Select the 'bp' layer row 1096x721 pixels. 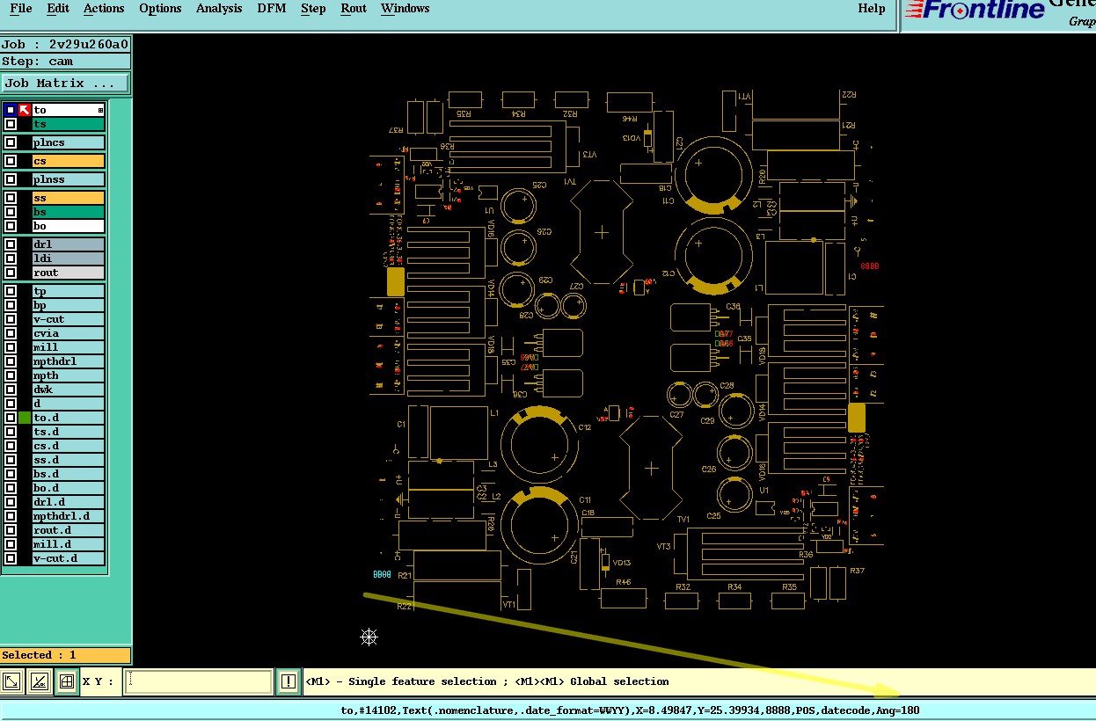pos(69,305)
